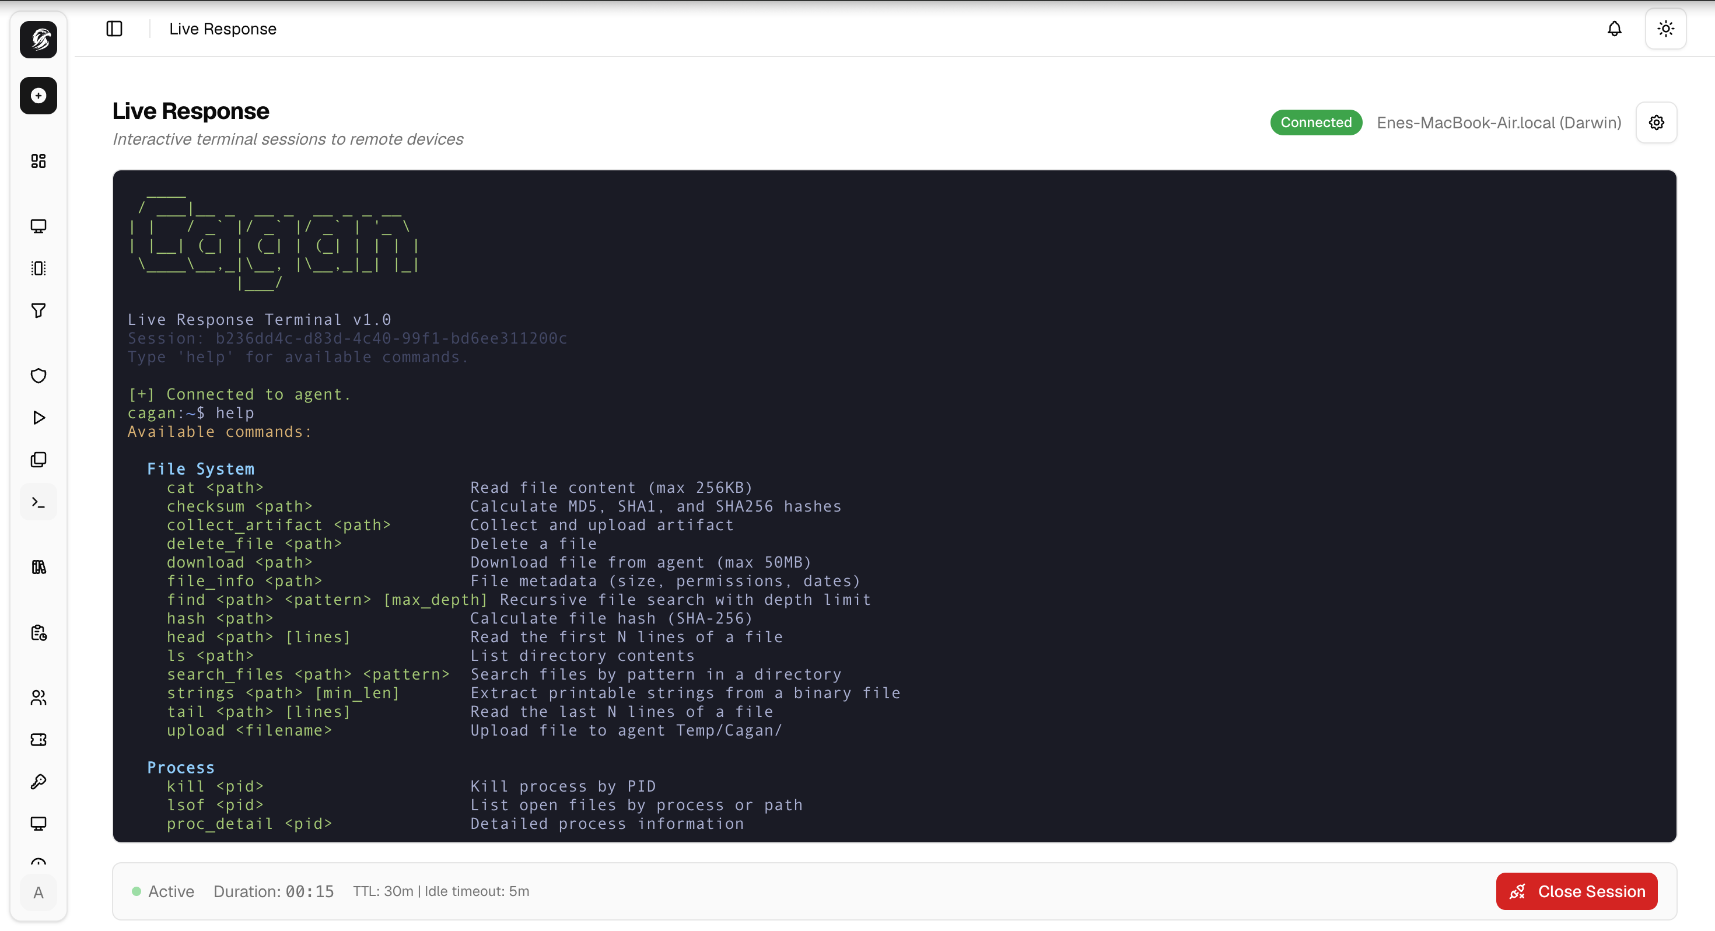
Task: Open notifications via the bell icon
Action: (1614, 29)
